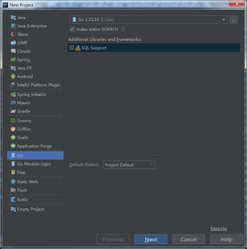Close the New Project window
The image size is (247, 249).
237,3
